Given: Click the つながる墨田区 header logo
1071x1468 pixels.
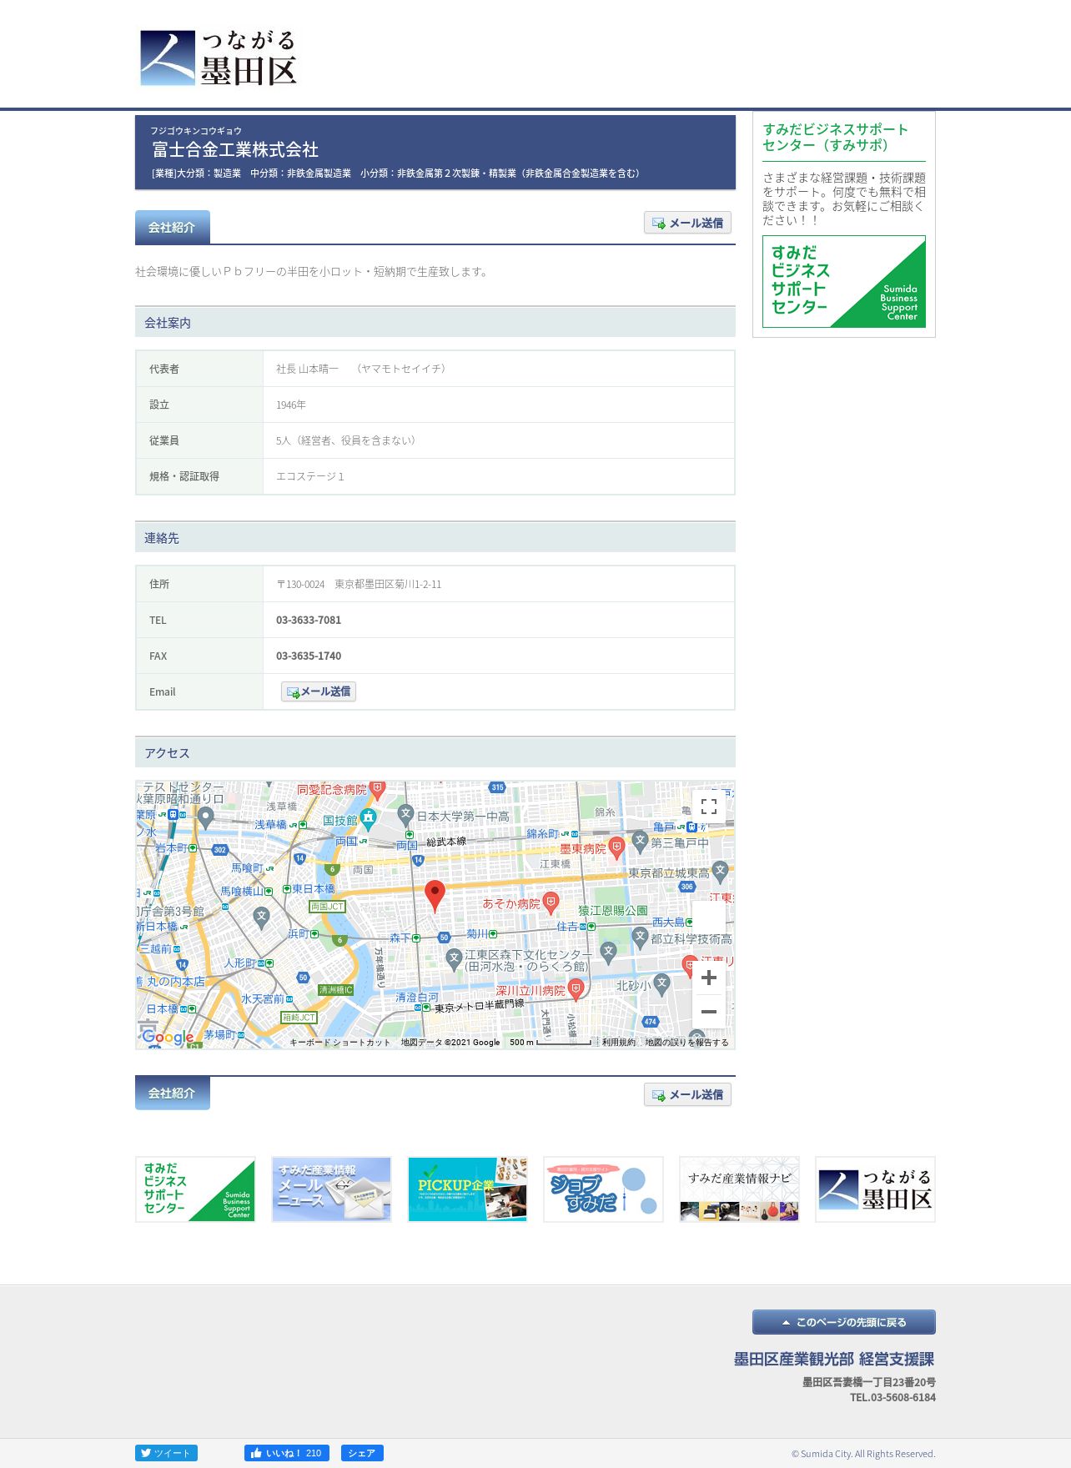Looking at the screenshot, I should click(x=219, y=58).
